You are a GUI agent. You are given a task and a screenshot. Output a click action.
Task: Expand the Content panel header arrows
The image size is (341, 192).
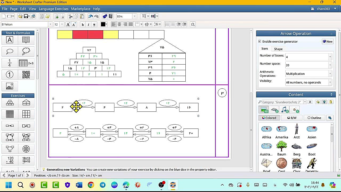pos(331,95)
